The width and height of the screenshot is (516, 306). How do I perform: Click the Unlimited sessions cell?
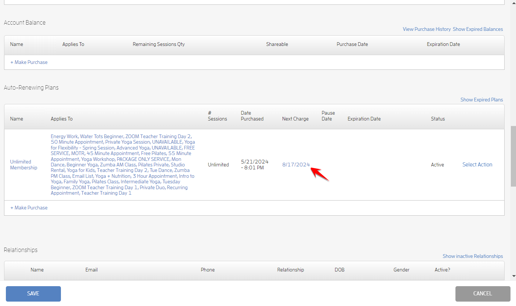(218, 165)
